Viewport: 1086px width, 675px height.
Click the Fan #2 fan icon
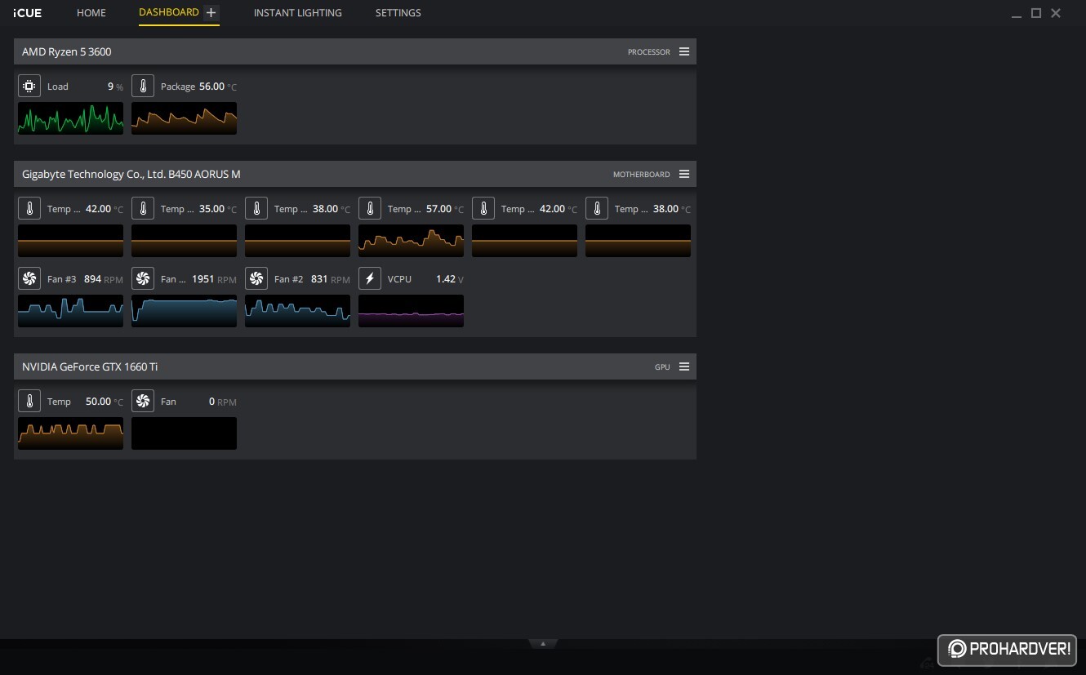[x=256, y=279]
